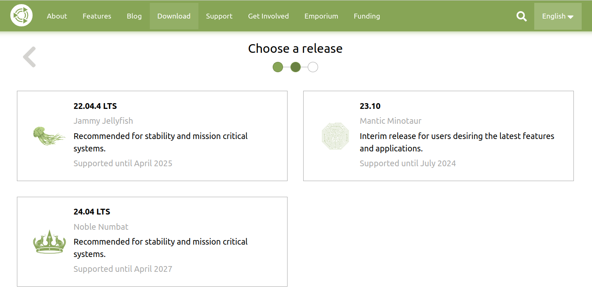Image resolution: width=592 pixels, height=297 pixels.
Task: Click the Mantic Minotaur maze image
Action: pos(335,136)
